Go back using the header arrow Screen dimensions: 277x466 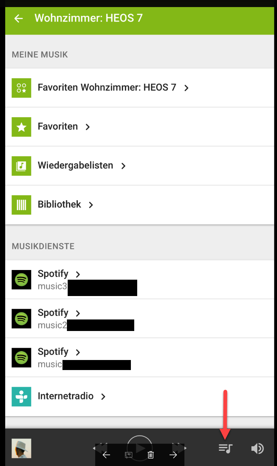18,18
